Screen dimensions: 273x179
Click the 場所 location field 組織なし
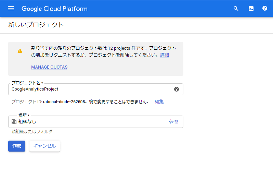(86, 122)
